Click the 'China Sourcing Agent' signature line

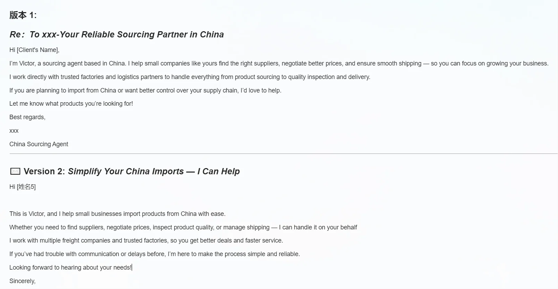(x=39, y=144)
